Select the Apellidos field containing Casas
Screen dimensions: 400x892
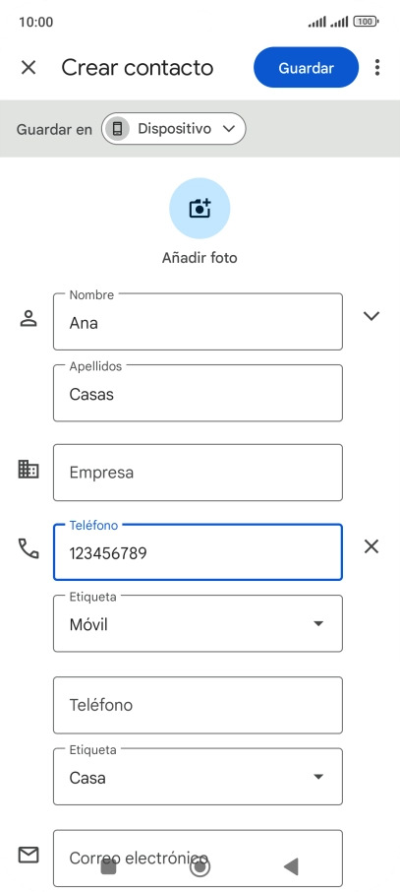[198, 393]
